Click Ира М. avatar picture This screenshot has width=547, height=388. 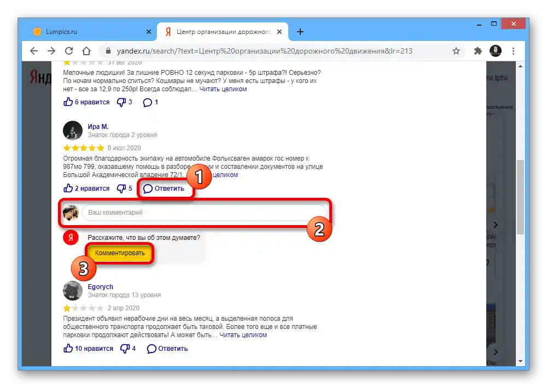(x=73, y=131)
